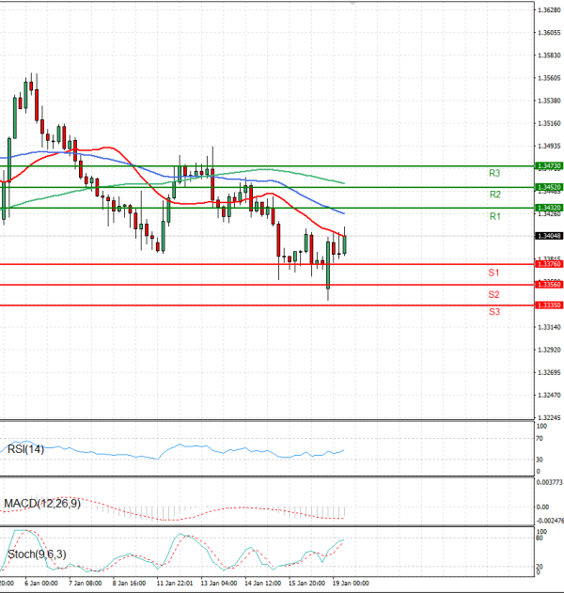Select the S2 support level label
564x593 pixels.
[x=493, y=294]
